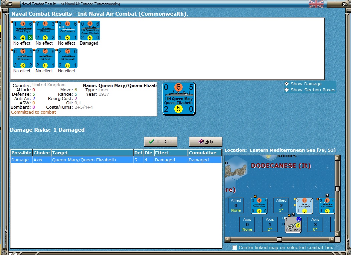Click the map horizontal scrollbar left arrow
Screen dimensions: 351x255
pos(227,239)
